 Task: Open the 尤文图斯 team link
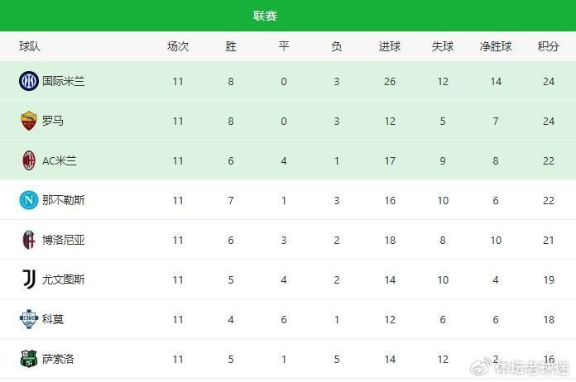64,279
